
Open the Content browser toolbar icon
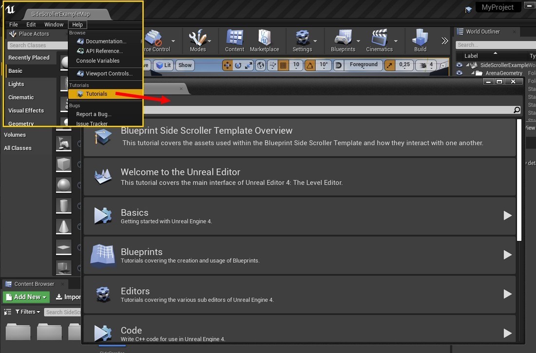[234, 40]
